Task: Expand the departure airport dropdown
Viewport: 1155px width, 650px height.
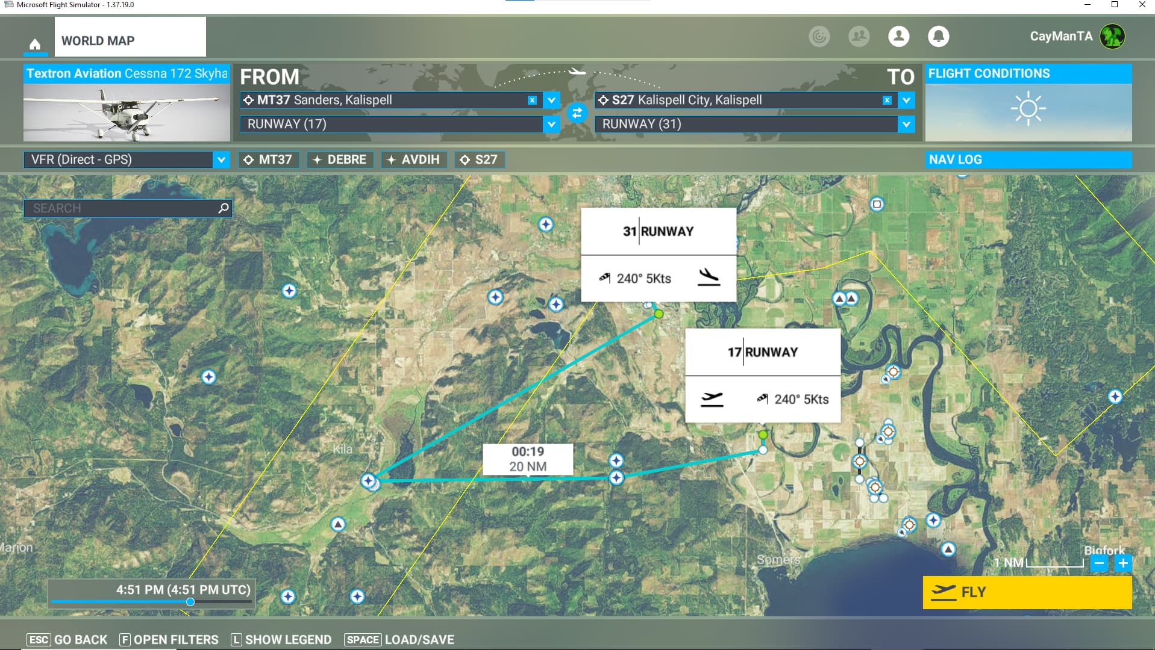Action: coord(551,100)
